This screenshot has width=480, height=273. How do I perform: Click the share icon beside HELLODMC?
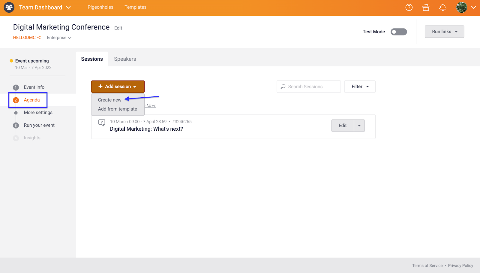click(x=39, y=38)
